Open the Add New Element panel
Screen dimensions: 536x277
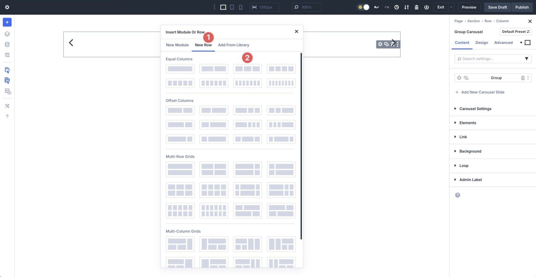[x=7, y=22]
